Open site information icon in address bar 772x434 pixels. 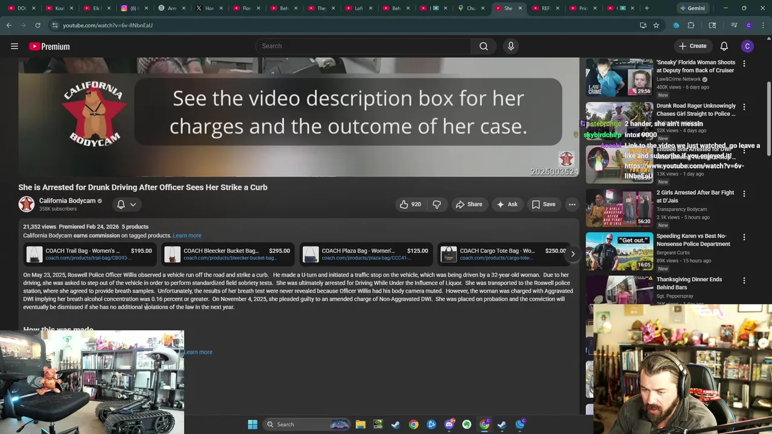[55, 25]
